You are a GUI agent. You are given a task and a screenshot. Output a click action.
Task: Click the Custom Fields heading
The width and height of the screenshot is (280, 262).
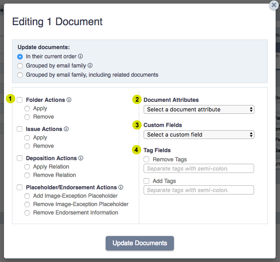pyautogui.click(x=163, y=125)
